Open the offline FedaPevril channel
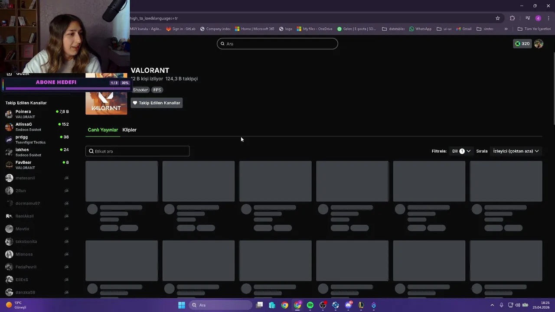This screenshot has width=555, height=312. [x=37, y=267]
